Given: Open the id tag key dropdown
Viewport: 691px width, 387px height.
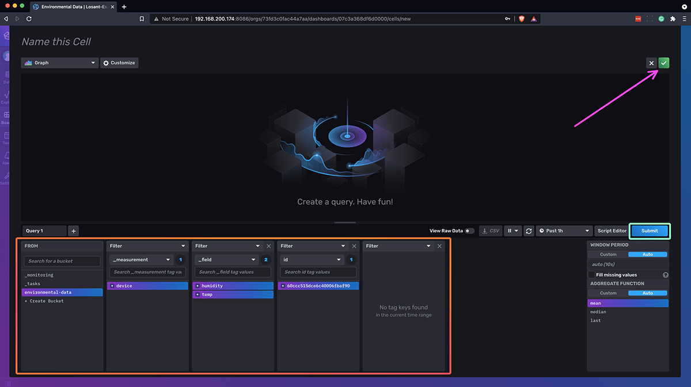Looking at the screenshot, I should coord(312,259).
